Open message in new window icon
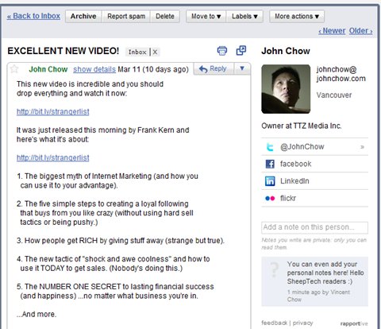The height and width of the screenshot is (329, 381). pos(241,50)
